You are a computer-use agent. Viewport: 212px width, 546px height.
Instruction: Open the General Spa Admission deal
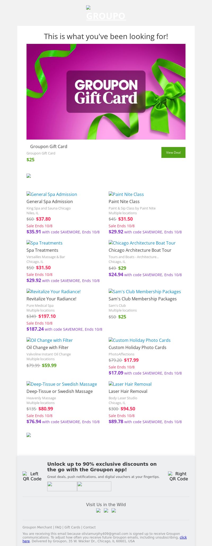pyautogui.click(x=52, y=194)
